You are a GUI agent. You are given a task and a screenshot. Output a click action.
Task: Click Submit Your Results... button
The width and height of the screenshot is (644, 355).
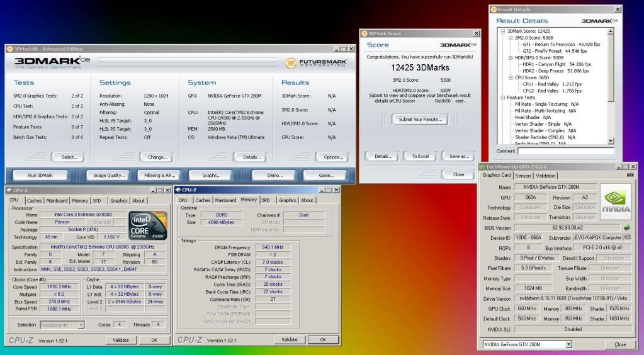click(420, 120)
